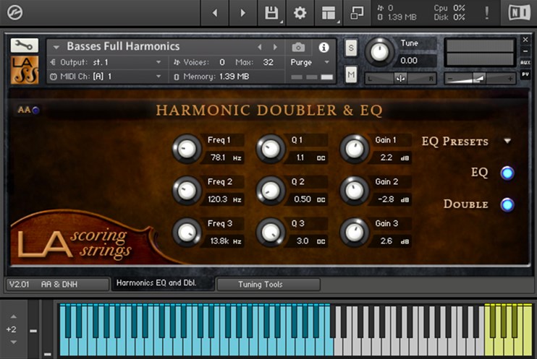Image resolution: width=537 pixels, height=359 pixels.
Task: Click the LASS instrument logo thumbnail
Action: [25, 70]
